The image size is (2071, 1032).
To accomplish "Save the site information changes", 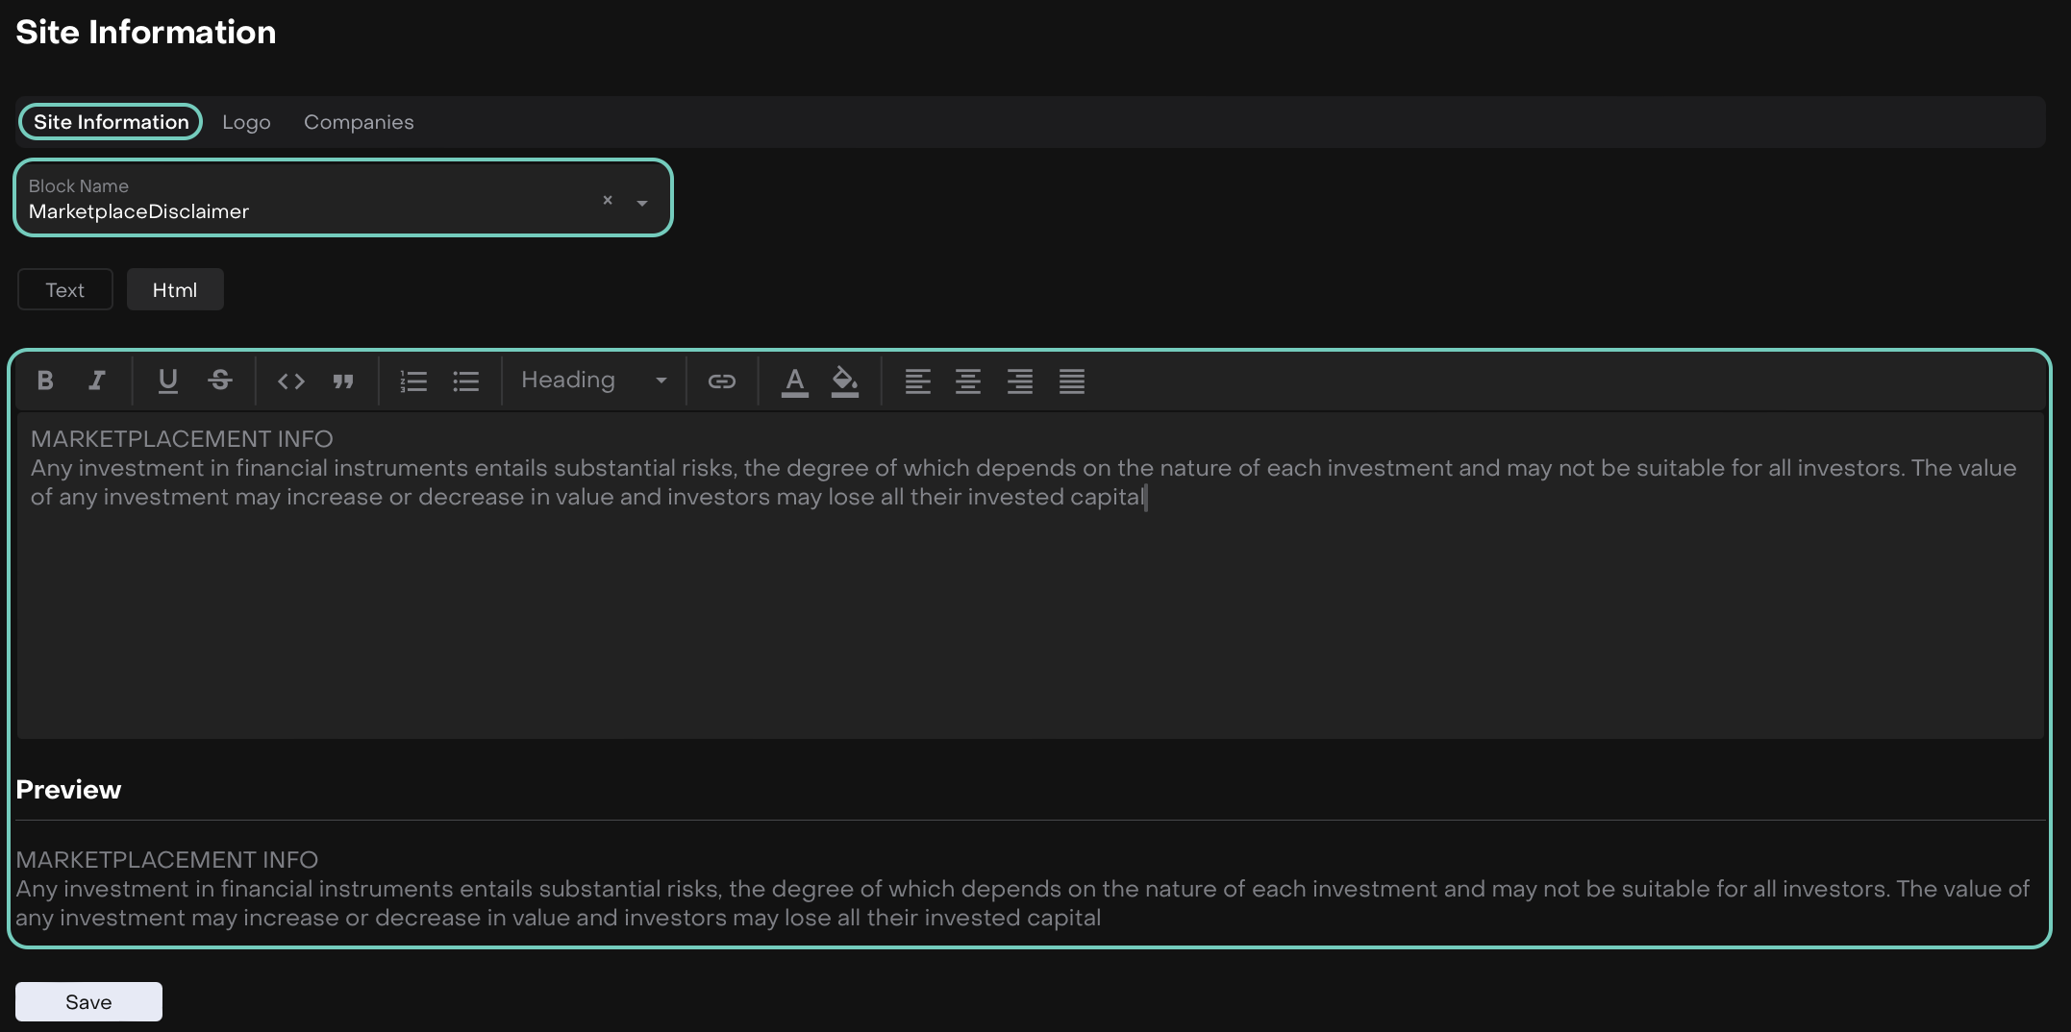I will pyautogui.click(x=88, y=1002).
